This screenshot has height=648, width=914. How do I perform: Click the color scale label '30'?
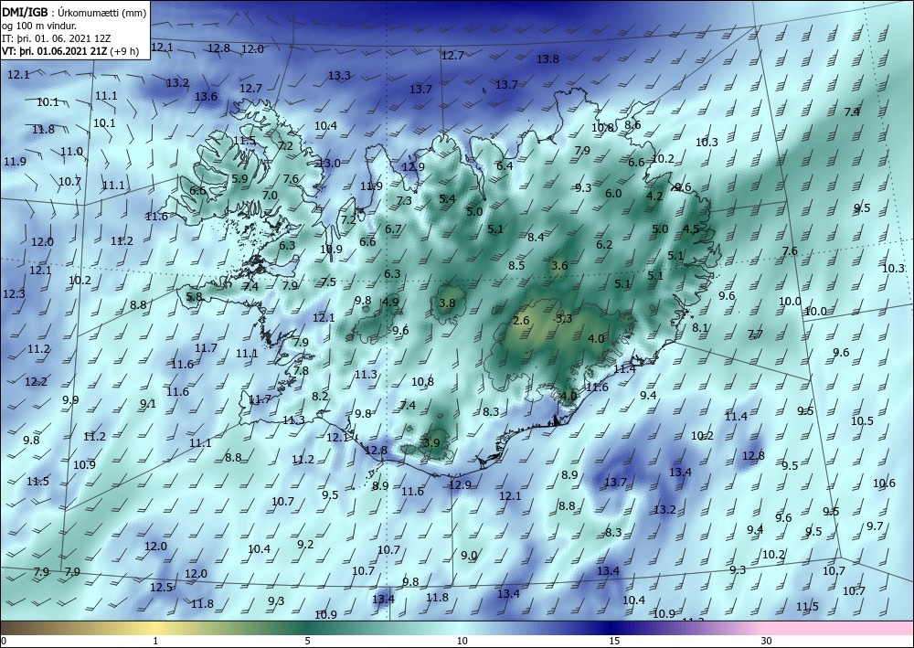pyautogui.click(x=766, y=642)
